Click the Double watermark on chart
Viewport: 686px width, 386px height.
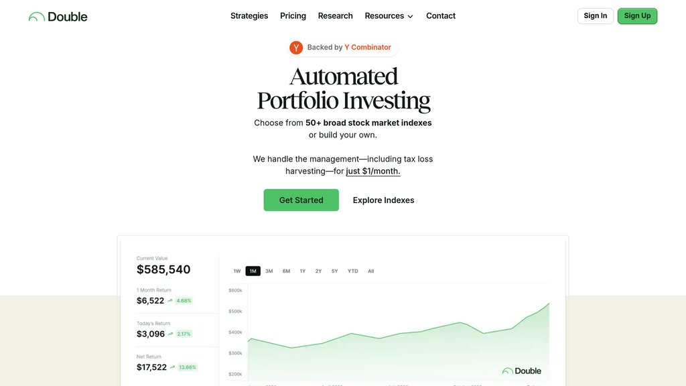[x=522, y=371]
